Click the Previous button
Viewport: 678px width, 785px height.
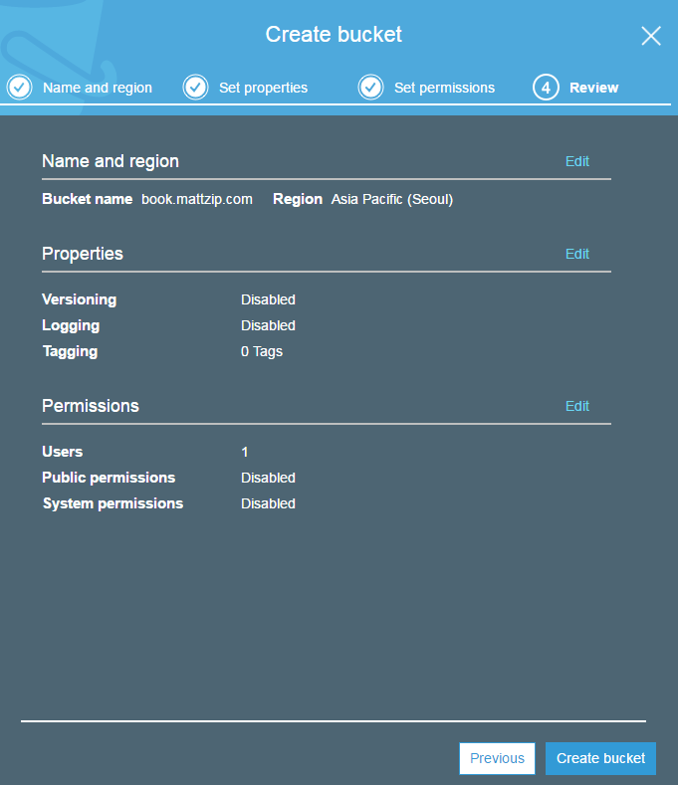point(497,758)
